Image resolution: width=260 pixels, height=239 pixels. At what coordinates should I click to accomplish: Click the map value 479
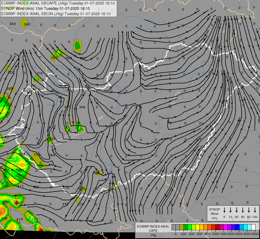pyautogui.click(x=66, y=188)
